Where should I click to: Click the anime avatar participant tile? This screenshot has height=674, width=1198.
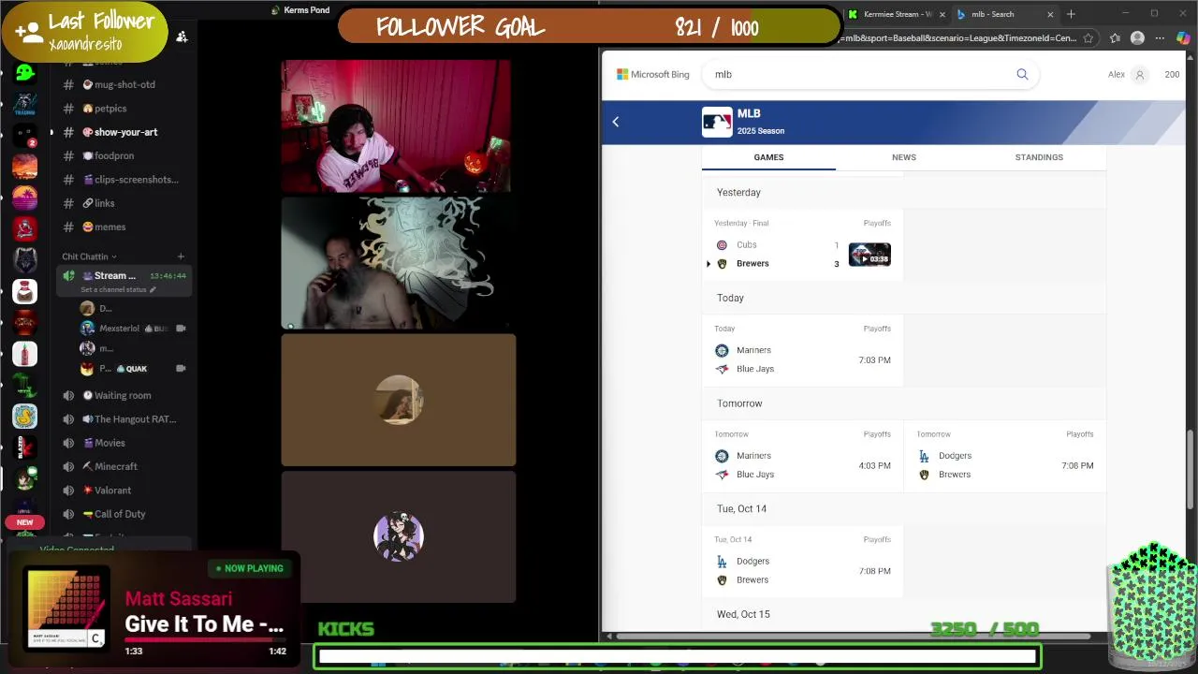[399, 536]
